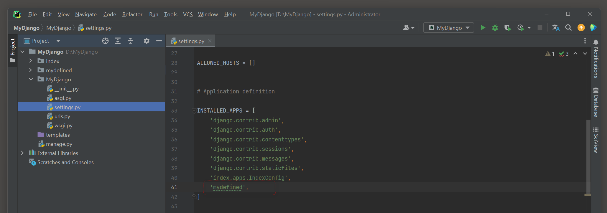Fold INSTALLED_APPS block at line 33
This screenshot has width=607, height=213.
(194, 111)
